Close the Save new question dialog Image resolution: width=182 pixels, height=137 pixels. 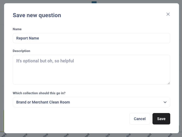click(168, 14)
